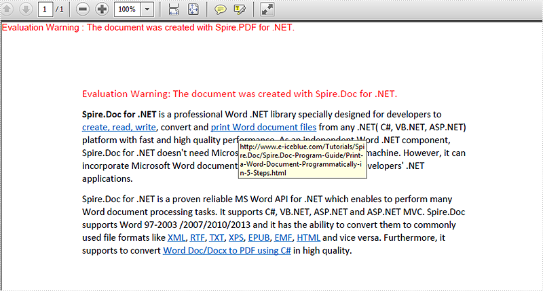Viewport: 543px width, 291px height.
Task: Zoom in with the plus button
Action: (x=102, y=9)
